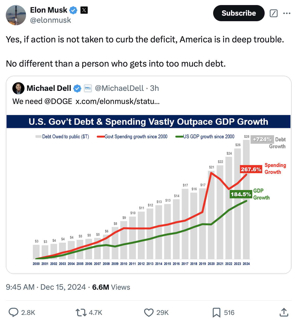Click Michael Dell's verified checkmark
The width and height of the screenshot is (299, 324).
[x=77, y=88]
